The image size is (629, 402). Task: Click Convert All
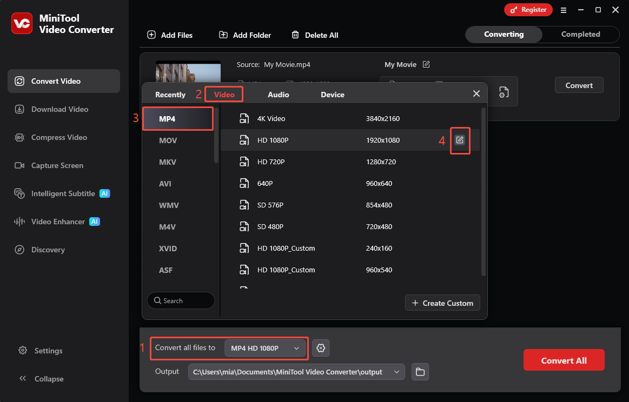(x=564, y=360)
